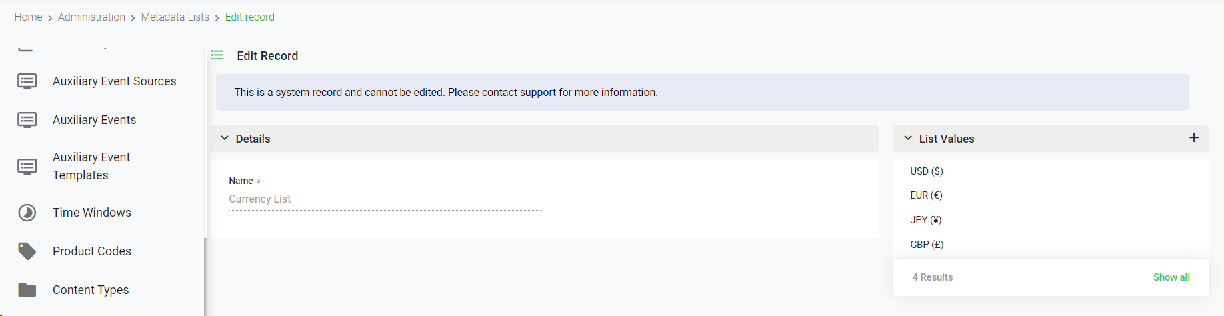The width and height of the screenshot is (1224, 316).
Task: Collapse the List Values panel chevron
Action: 908,138
